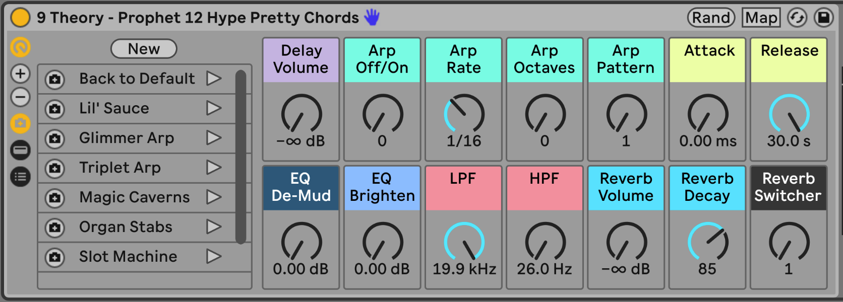Click the EQ Brighten macro knob
Screen dimensions: 843x302
point(382,242)
